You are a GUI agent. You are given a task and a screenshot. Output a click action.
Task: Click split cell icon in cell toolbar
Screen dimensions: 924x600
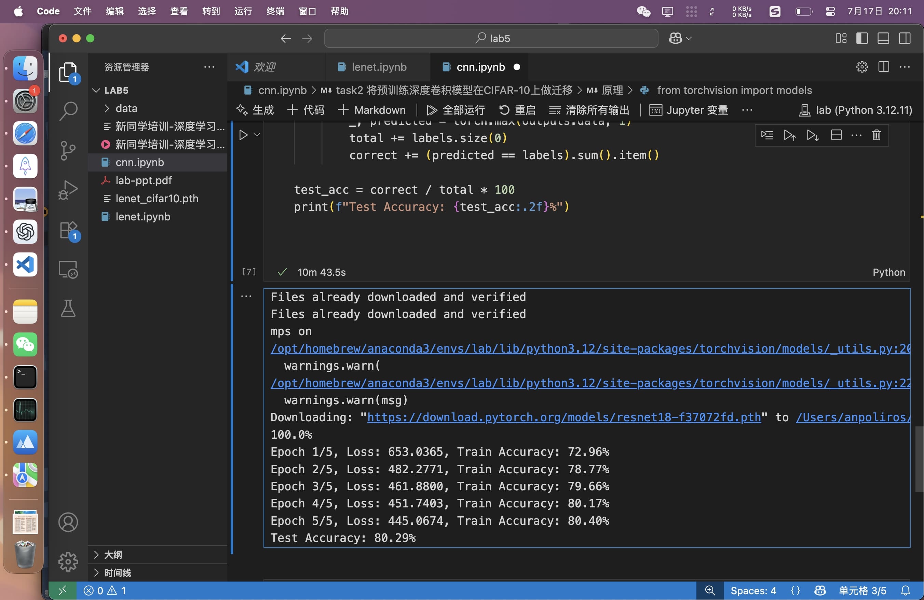point(836,135)
